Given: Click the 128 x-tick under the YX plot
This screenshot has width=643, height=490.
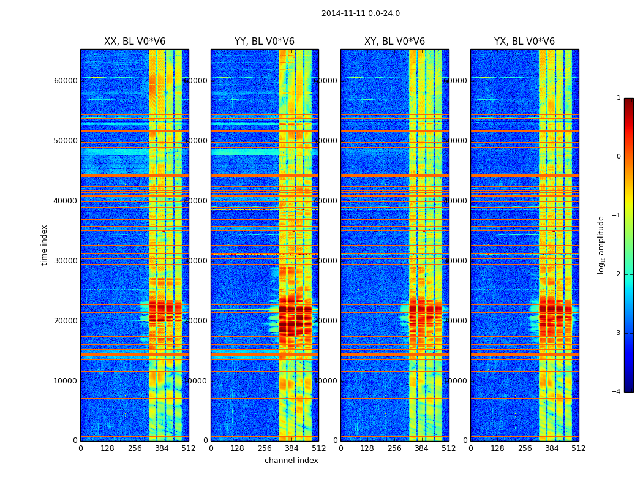Looking at the screenshot, I should tap(497, 448).
